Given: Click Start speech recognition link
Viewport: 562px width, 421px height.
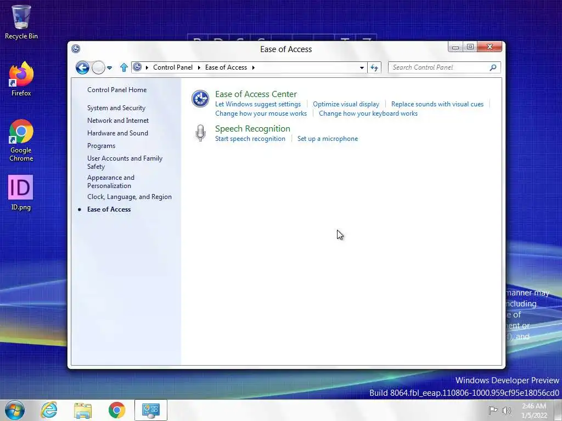Looking at the screenshot, I should [250, 139].
